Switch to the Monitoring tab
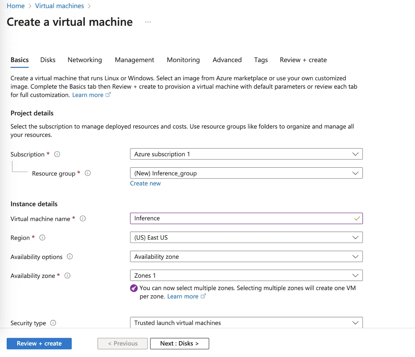The width and height of the screenshot is (415, 357). (x=183, y=60)
